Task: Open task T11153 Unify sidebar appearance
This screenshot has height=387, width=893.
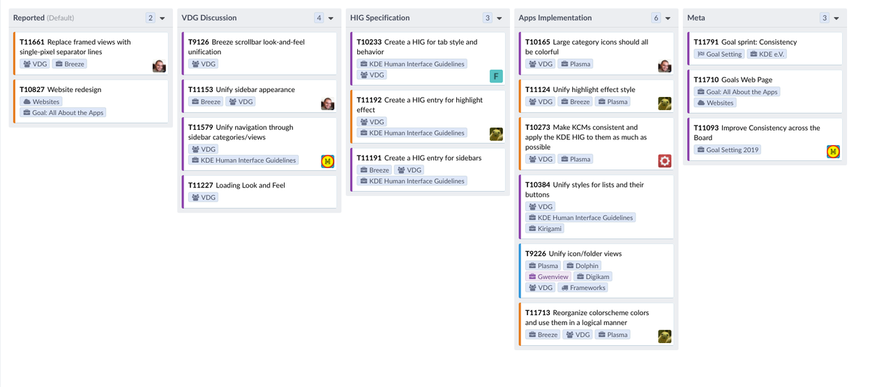Action: pos(241,89)
